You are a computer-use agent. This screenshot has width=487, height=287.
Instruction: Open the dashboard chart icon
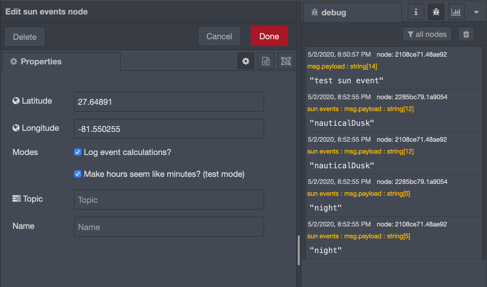[456, 12]
